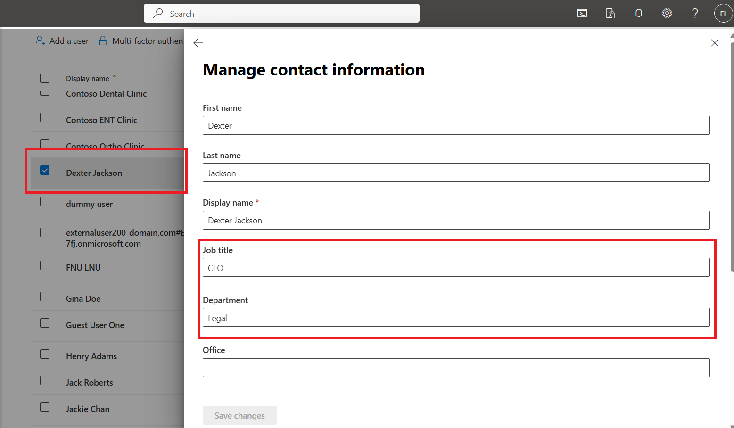Image resolution: width=734 pixels, height=428 pixels.
Task: Sort by Display name column
Action: [88, 79]
